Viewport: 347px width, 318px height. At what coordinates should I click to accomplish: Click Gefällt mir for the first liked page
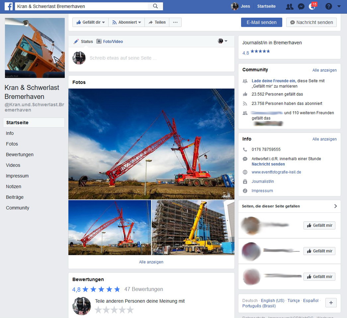tap(319, 225)
